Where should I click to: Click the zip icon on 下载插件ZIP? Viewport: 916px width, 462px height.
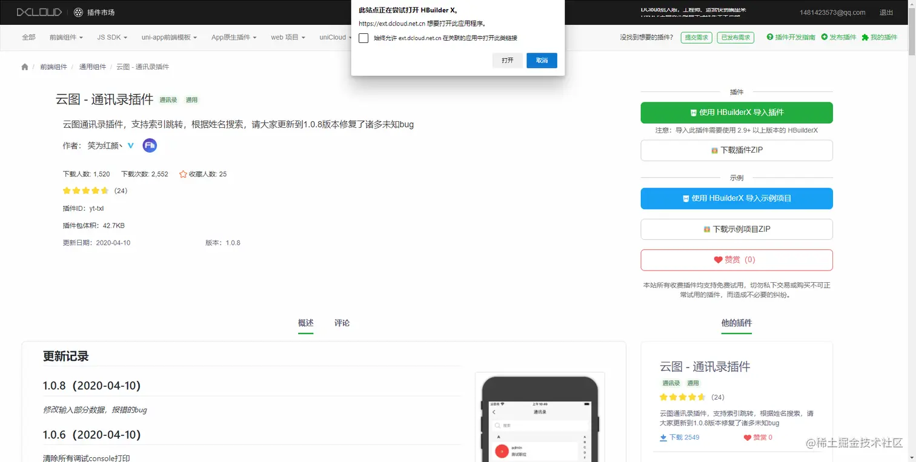(x=715, y=150)
